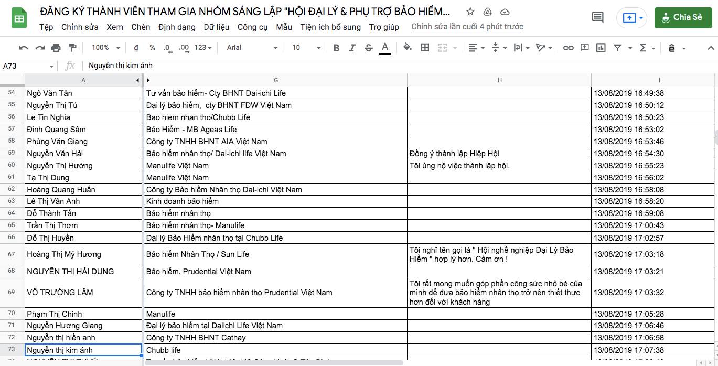The height and width of the screenshot is (366, 718).
Task: Open the text wrapping dropdown
Action: tap(521, 48)
